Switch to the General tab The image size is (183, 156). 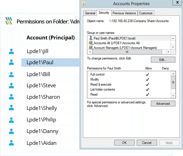(x=90, y=13)
